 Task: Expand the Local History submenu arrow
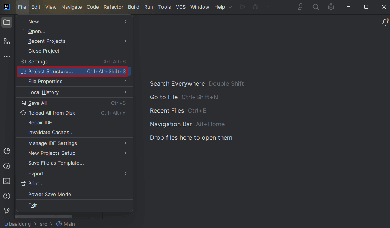click(x=126, y=92)
